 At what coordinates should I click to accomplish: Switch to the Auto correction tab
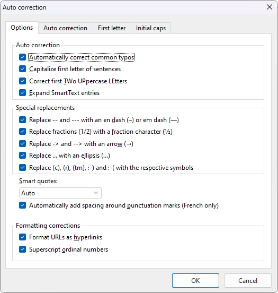click(x=66, y=28)
